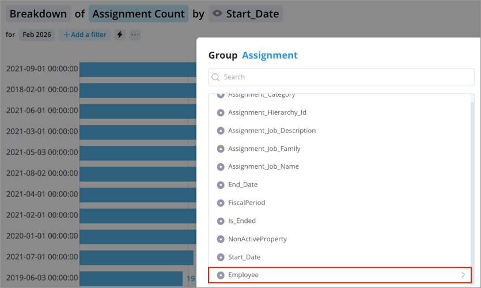Open the Breakdown visual type picker

(39, 14)
